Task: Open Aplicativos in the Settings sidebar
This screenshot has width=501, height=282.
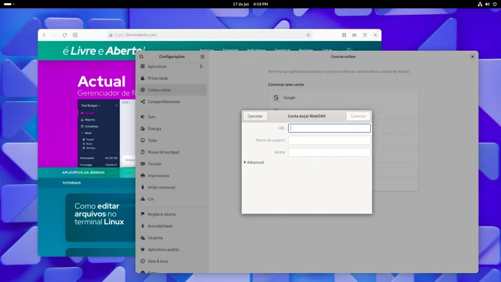Action: 172,66
